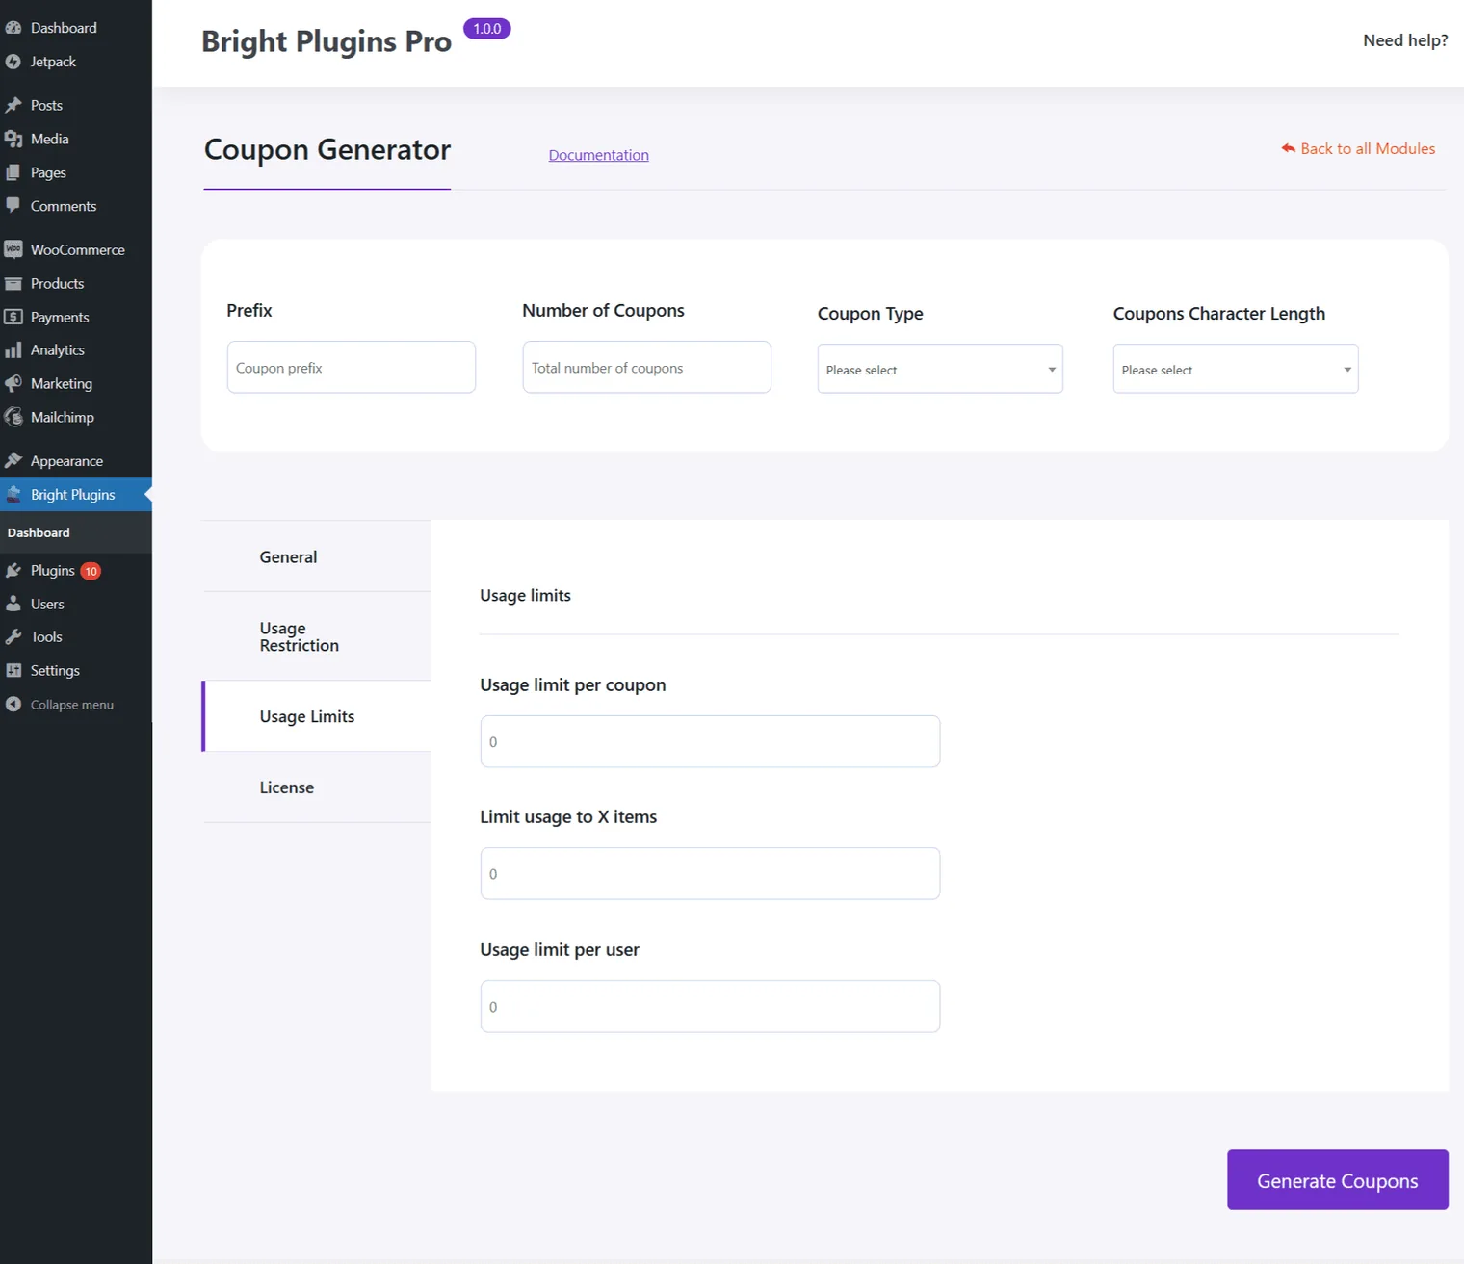
Task: Click the Collapse menu label
Action: [72, 705]
